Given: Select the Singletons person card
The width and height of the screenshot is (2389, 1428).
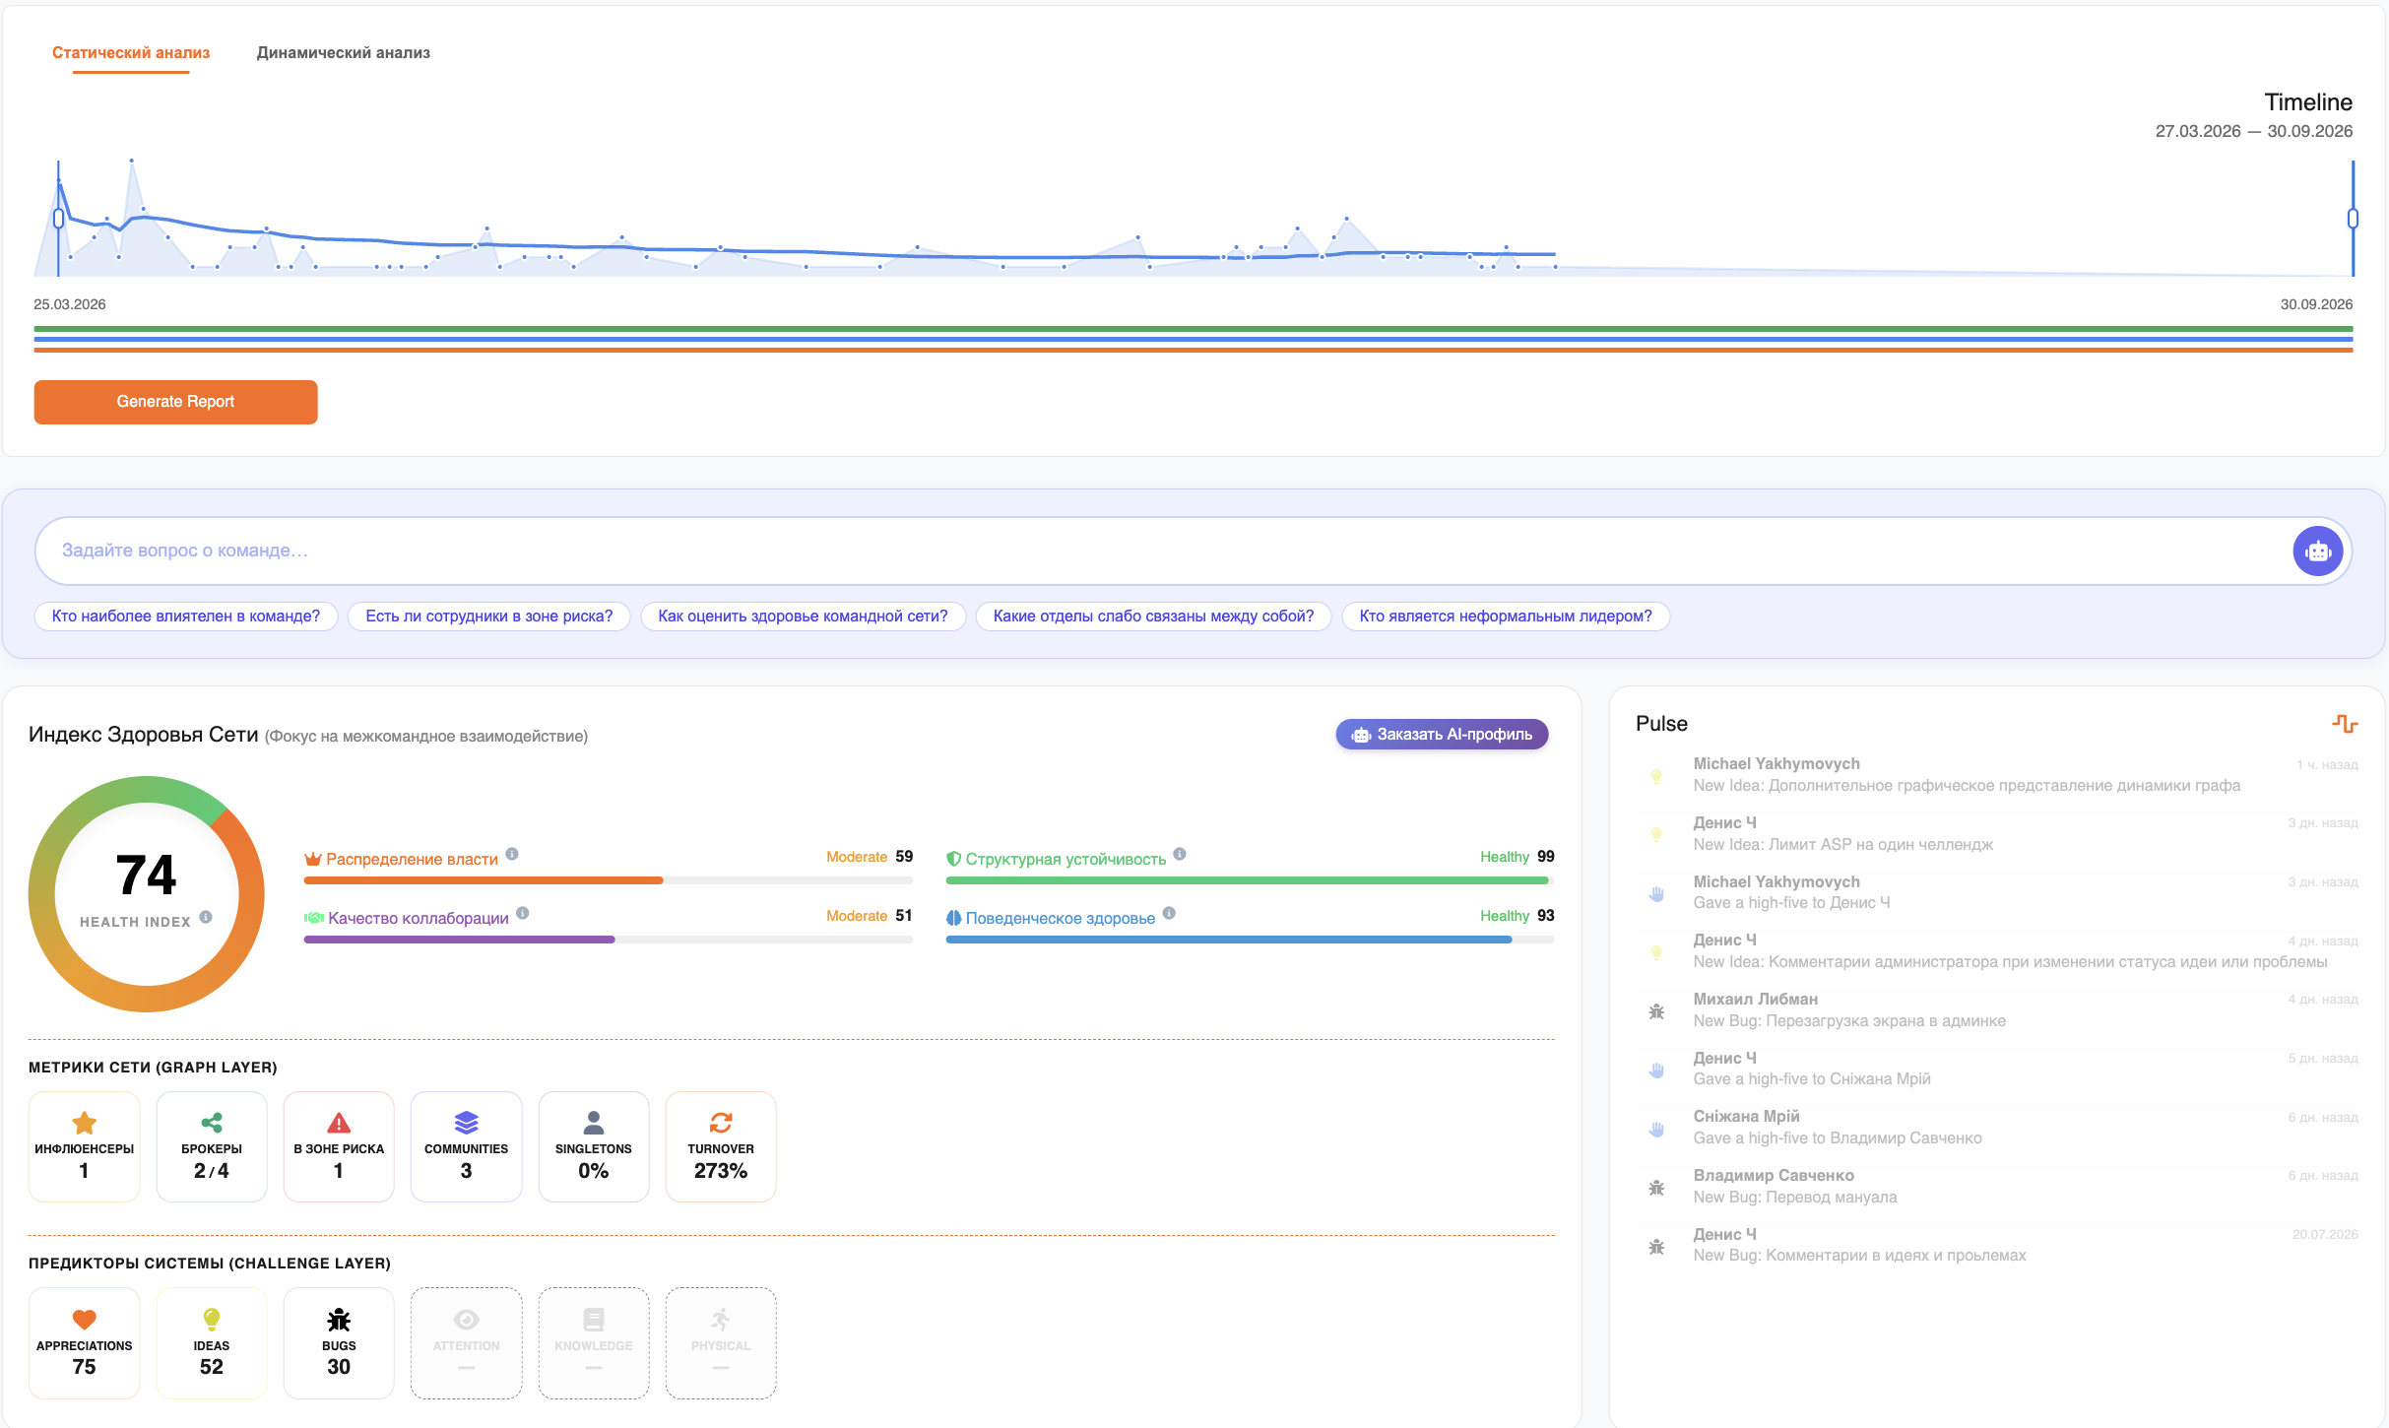Looking at the screenshot, I should 594,1146.
